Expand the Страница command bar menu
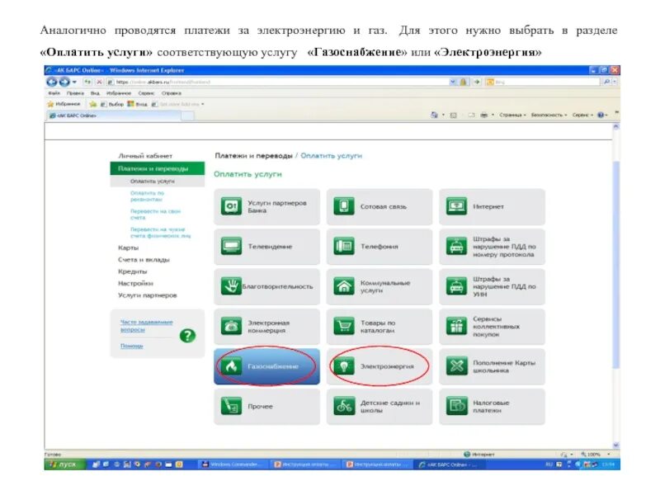The height and width of the screenshot is (495, 660). 512,115
